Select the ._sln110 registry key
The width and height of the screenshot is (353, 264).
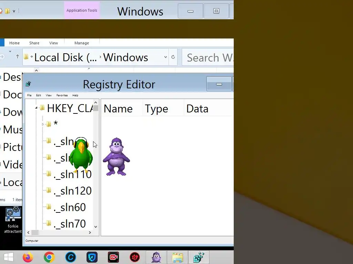tap(72, 174)
